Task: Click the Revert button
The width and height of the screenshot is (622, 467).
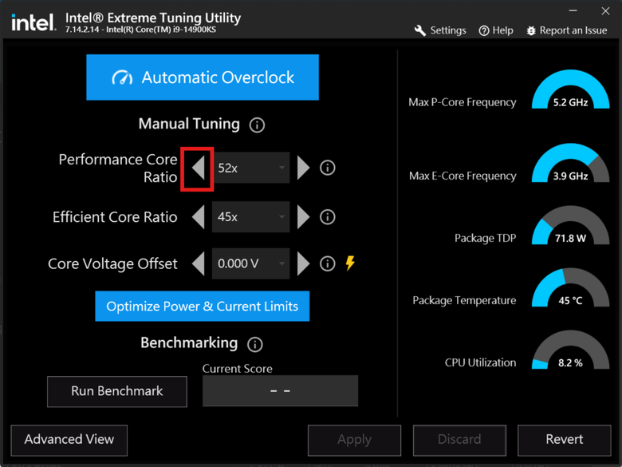Action: [x=564, y=440]
